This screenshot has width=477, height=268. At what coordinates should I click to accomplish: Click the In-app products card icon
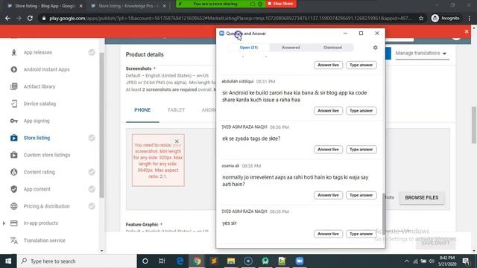tap(13, 223)
